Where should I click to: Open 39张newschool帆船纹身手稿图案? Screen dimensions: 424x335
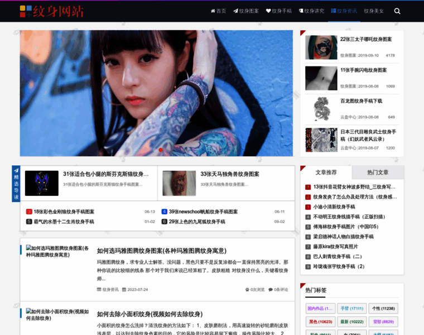click(x=203, y=212)
